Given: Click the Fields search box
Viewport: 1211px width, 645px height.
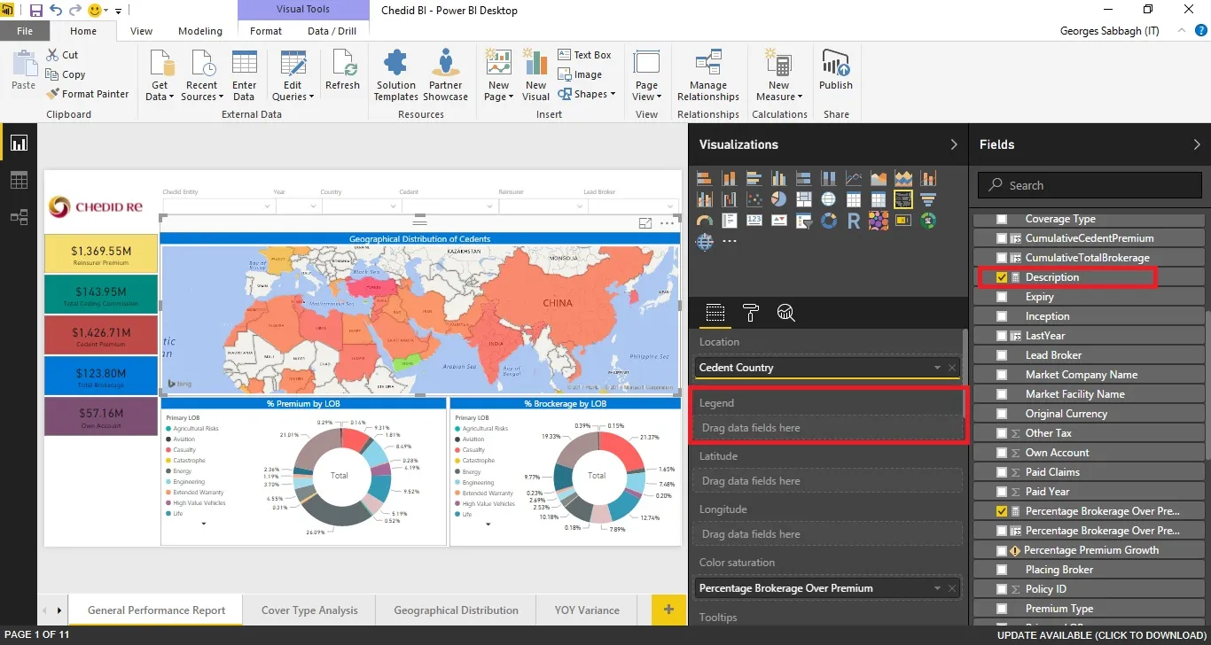Looking at the screenshot, I should coord(1090,185).
